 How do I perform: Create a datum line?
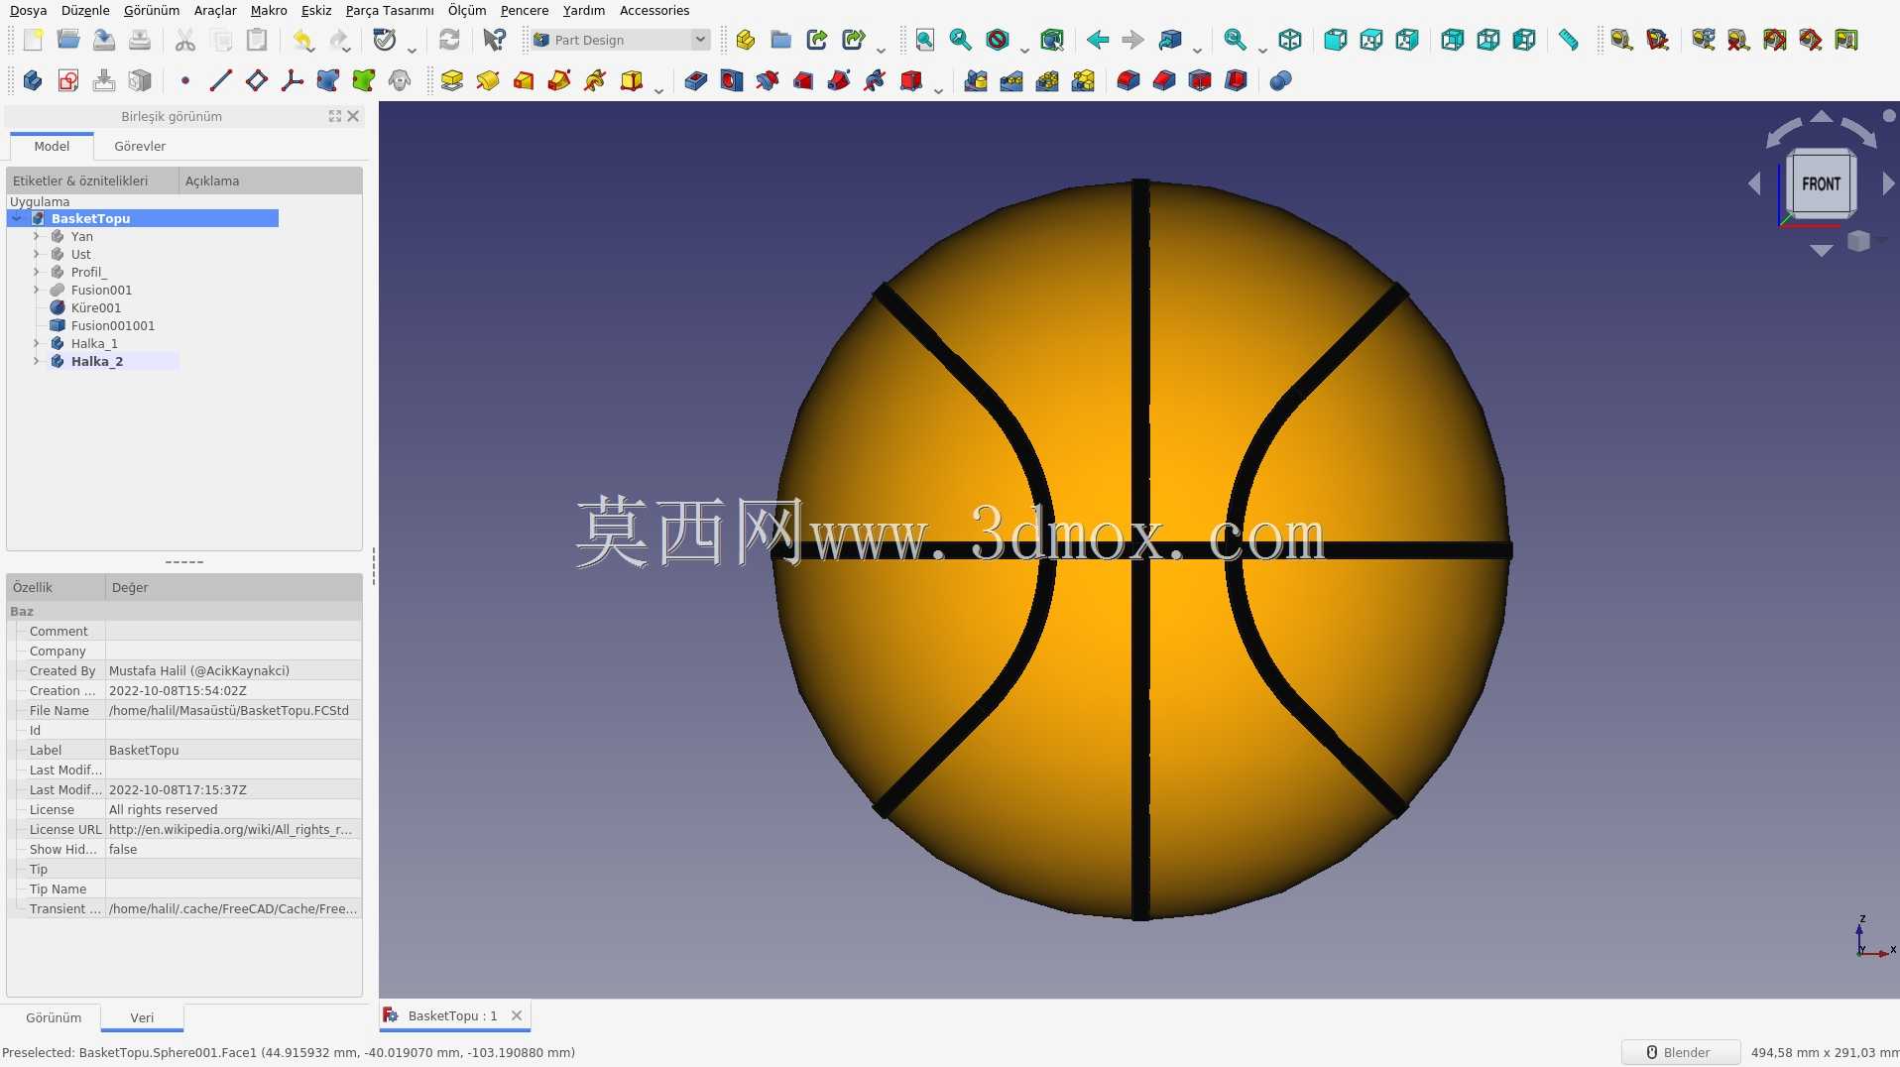[x=221, y=80]
